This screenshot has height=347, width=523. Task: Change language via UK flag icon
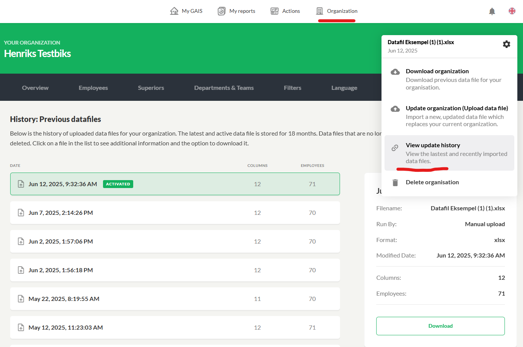point(512,11)
